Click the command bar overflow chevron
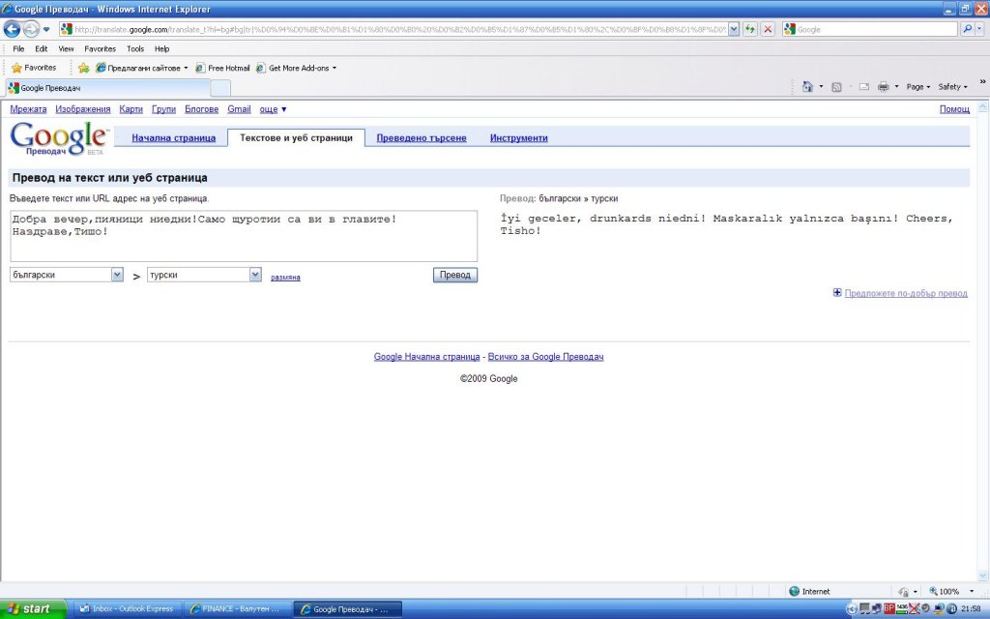990x619 pixels. pos(982,81)
